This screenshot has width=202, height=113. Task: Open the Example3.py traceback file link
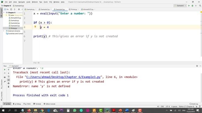[63, 77]
